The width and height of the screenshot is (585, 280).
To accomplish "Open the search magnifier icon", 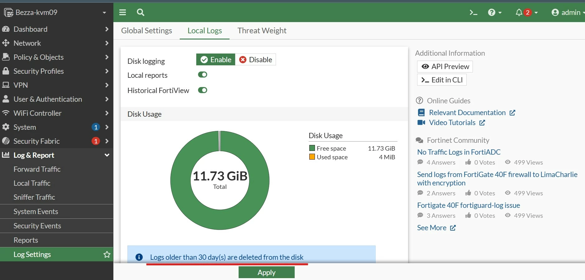I will click(140, 12).
